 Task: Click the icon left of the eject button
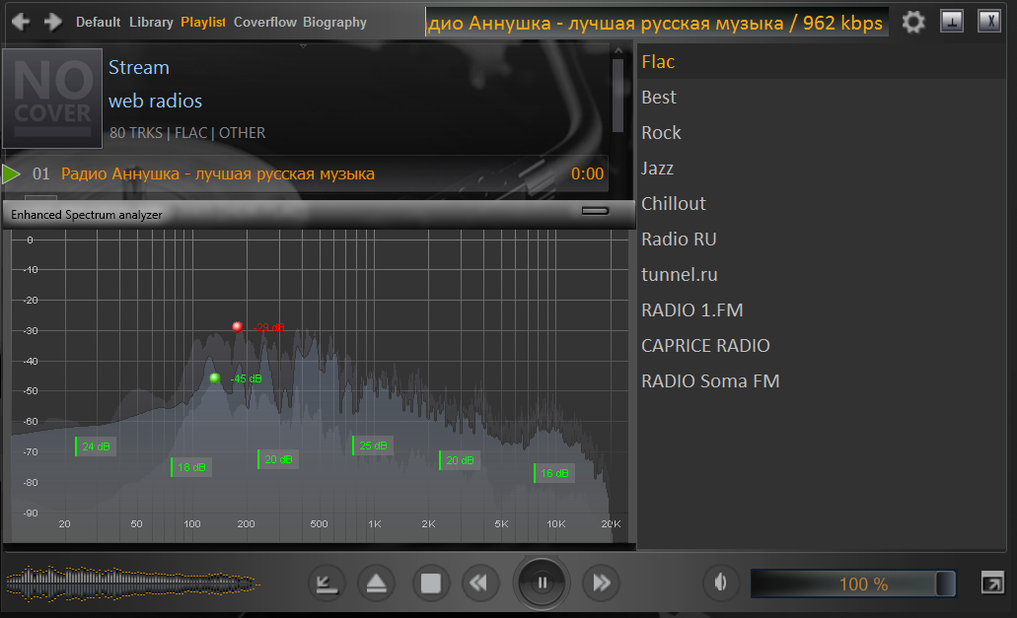tap(325, 584)
